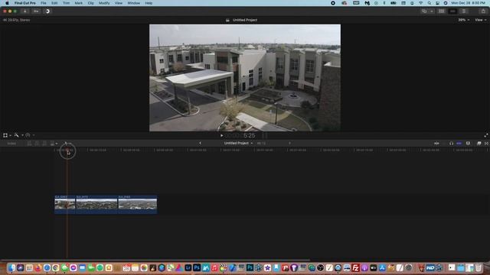Click the connect clip edit icon
This screenshot has width=490, height=275.
(x=29, y=144)
